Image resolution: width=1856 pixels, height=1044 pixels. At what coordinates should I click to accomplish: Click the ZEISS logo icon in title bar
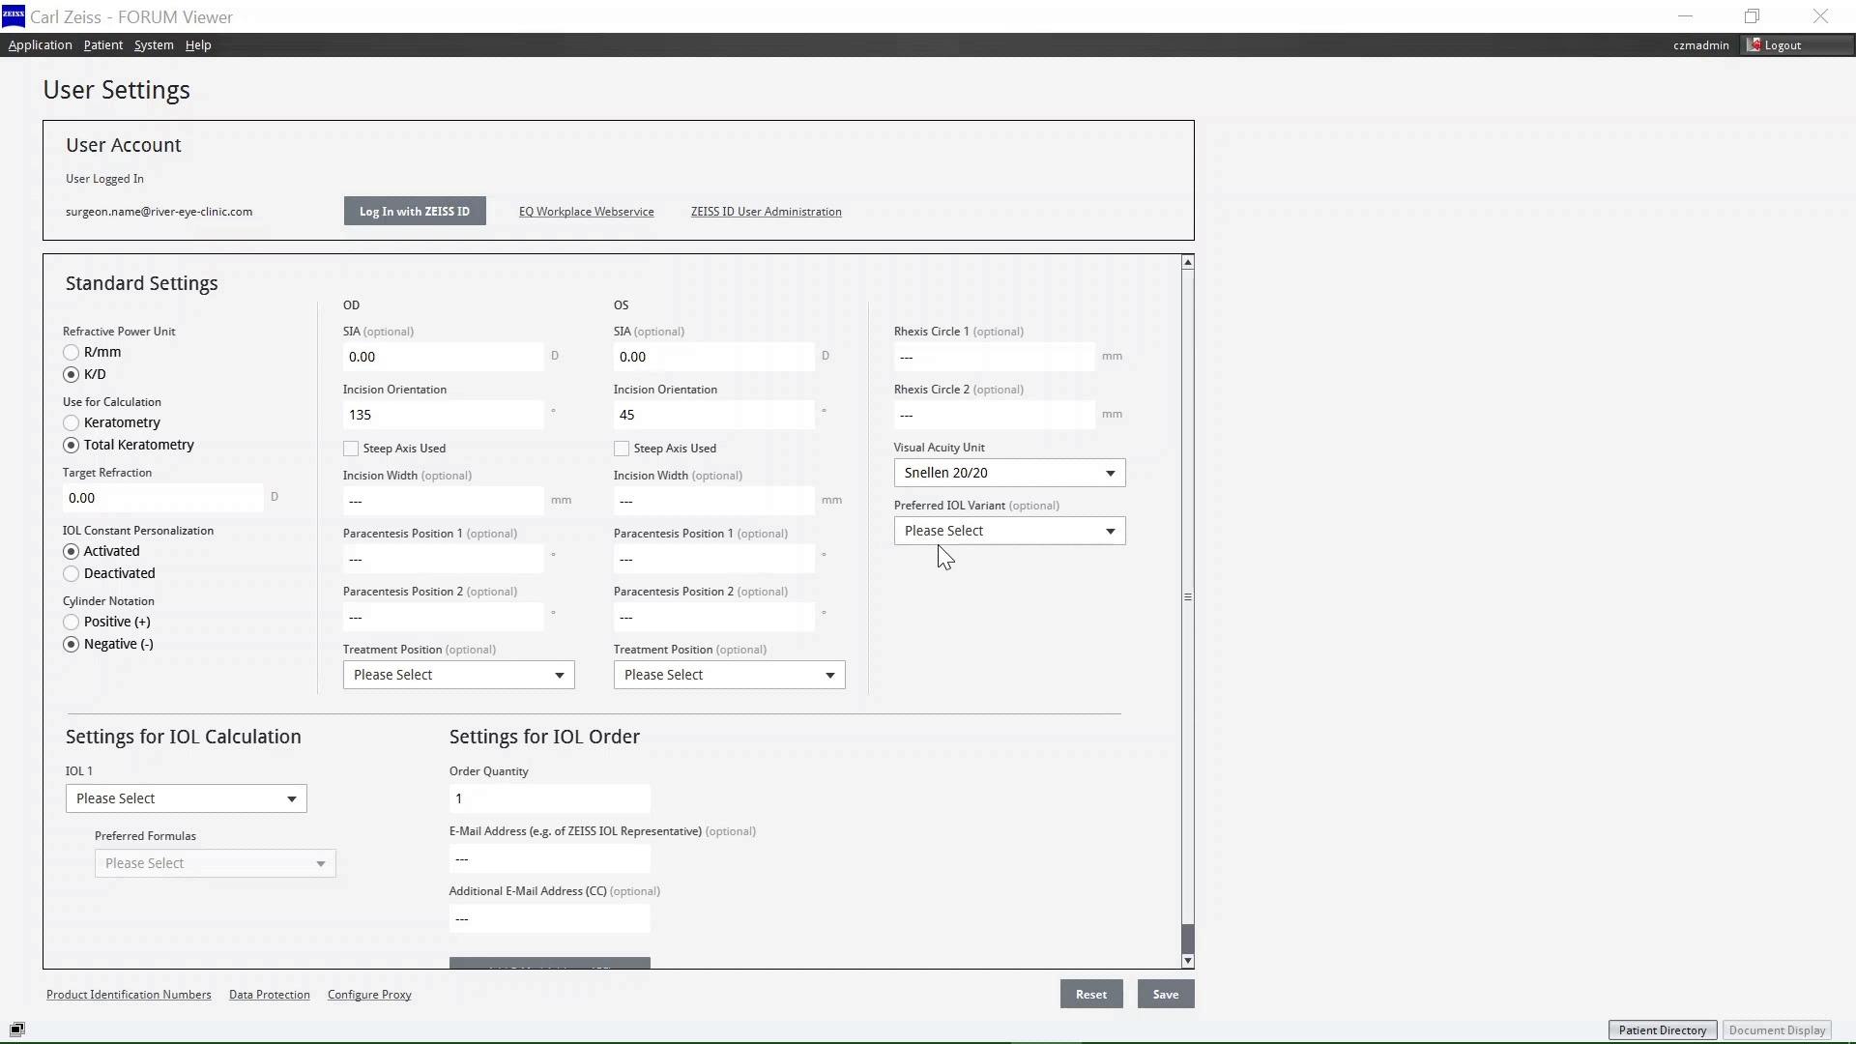tap(14, 15)
